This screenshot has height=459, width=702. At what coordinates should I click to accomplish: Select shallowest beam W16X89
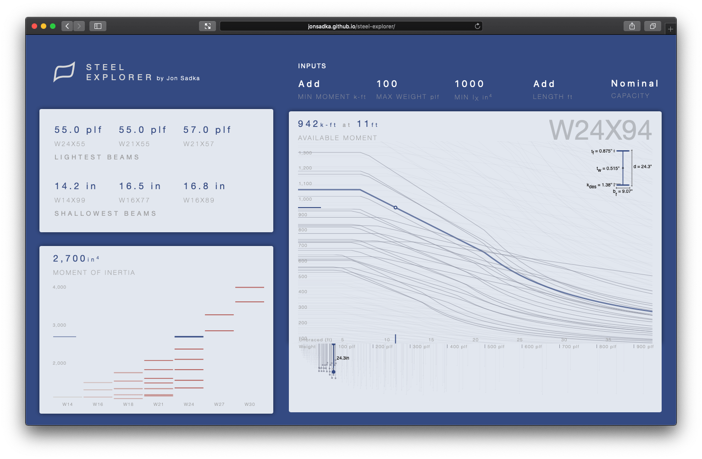pyautogui.click(x=199, y=200)
